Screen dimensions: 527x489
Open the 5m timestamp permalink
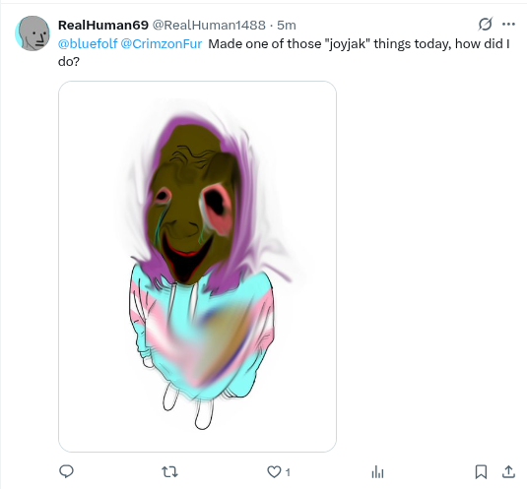[287, 25]
